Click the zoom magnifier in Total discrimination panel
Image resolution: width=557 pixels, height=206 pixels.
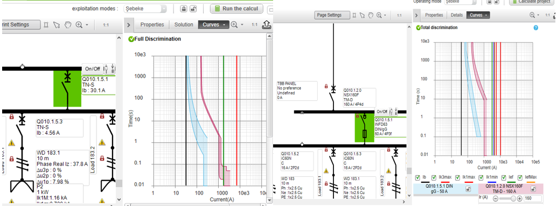tap(532, 15)
